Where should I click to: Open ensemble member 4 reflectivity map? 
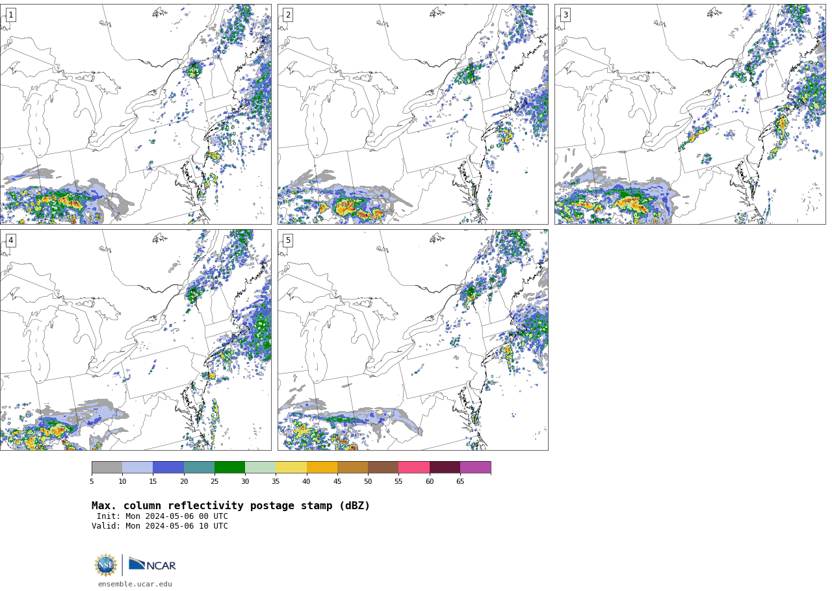pos(135,340)
